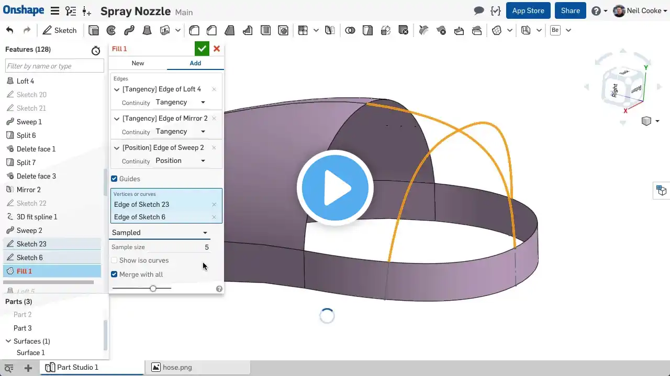
Task: Click the Fill dialog opacity slider handle
Action: click(153, 288)
